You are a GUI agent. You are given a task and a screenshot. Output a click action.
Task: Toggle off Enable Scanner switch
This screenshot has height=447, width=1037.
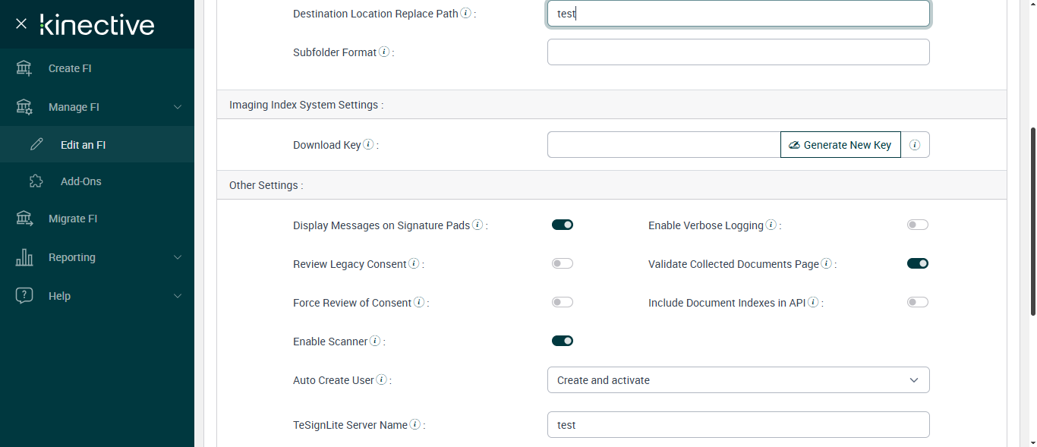(x=563, y=341)
